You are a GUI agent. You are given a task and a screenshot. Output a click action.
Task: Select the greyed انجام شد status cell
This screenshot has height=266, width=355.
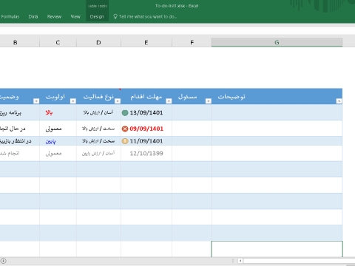tap(19, 153)
